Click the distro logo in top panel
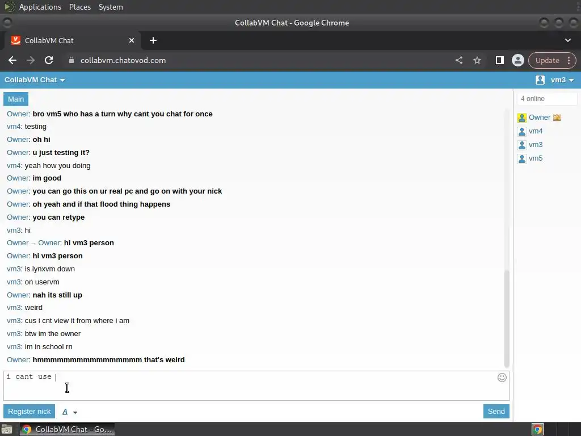Viewport: 581px width, 436px height. (9, 7)
